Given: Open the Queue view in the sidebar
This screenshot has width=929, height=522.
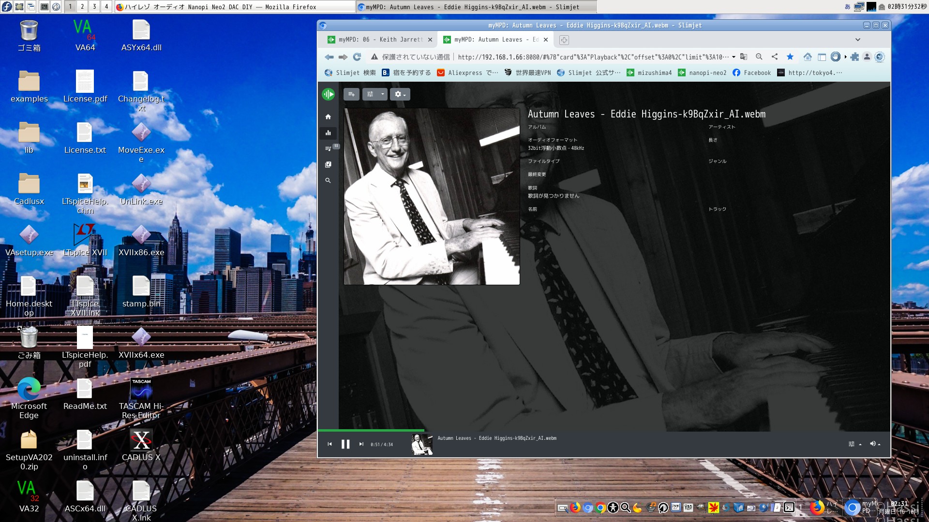Looking at the screenshot, I should (328, 149).
